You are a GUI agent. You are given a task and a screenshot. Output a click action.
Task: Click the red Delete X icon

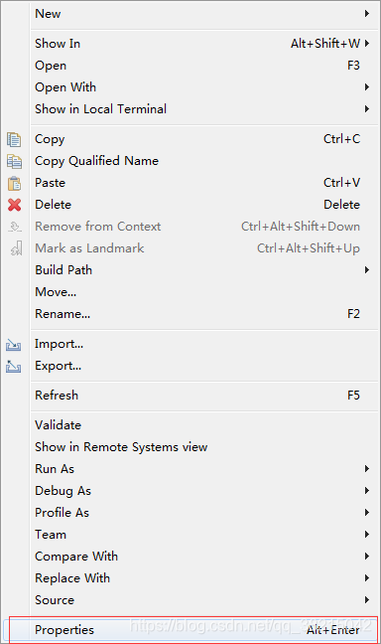click(x=14, y=205)
